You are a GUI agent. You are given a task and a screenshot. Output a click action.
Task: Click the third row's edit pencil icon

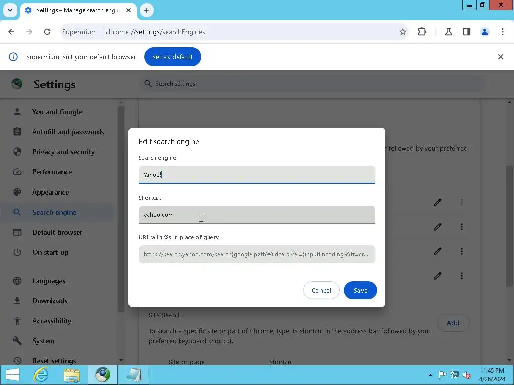click(437, 251)
